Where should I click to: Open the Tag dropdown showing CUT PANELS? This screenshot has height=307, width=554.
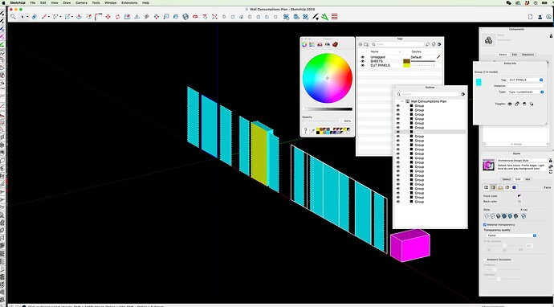pyautogui.click(x=526, y=80)
